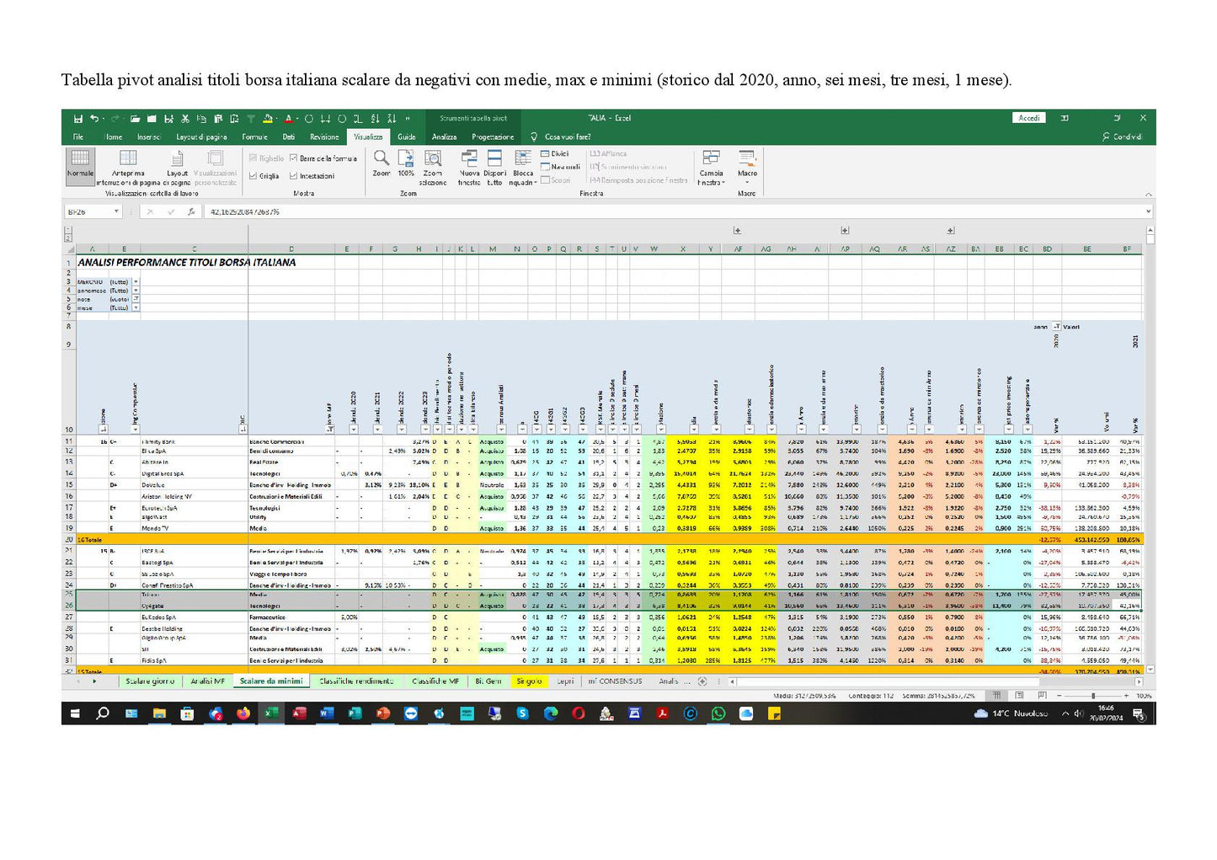
Task: Click the new sheet plus icon
Action: coord(702,681)
